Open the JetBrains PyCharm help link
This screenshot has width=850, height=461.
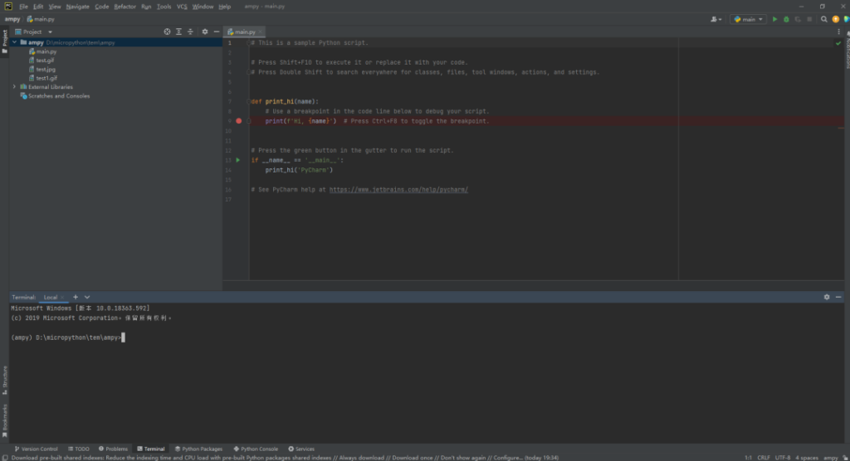tap(398, 190)
